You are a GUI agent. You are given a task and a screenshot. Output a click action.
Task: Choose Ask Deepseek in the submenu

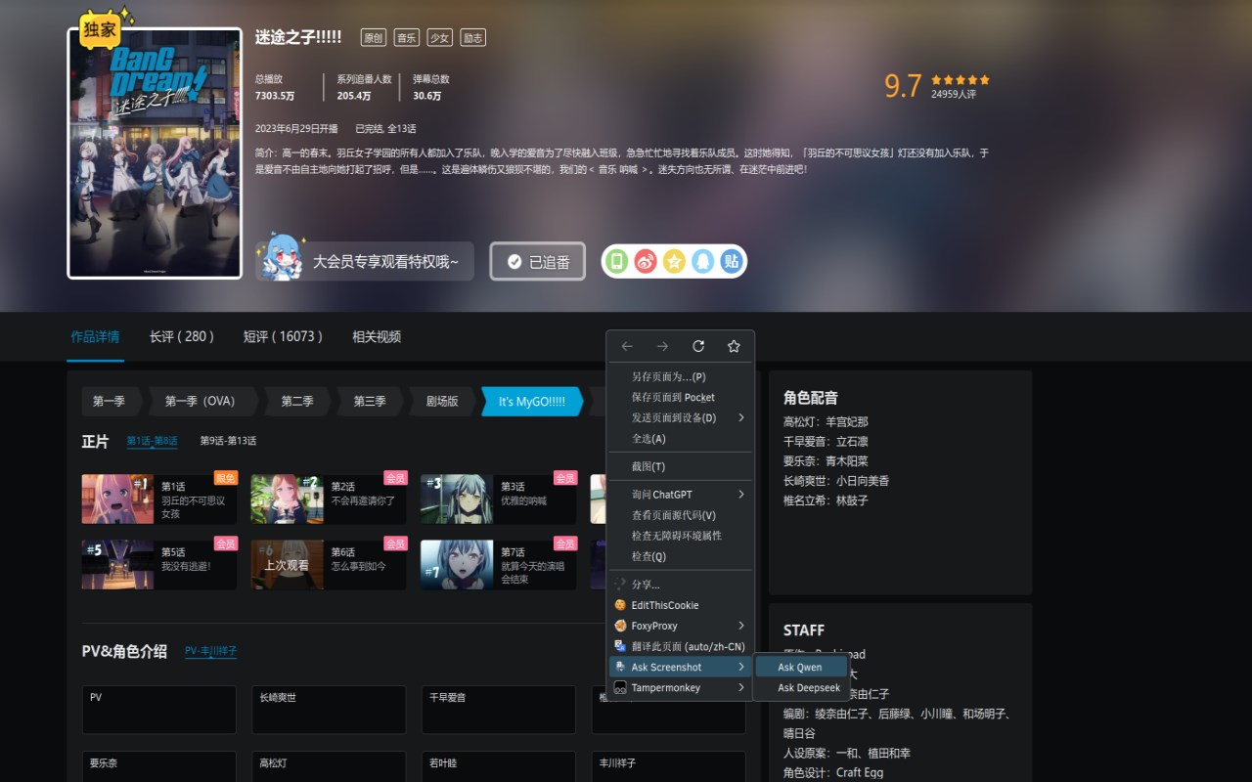pyautogui.click(x=802, y=687)
